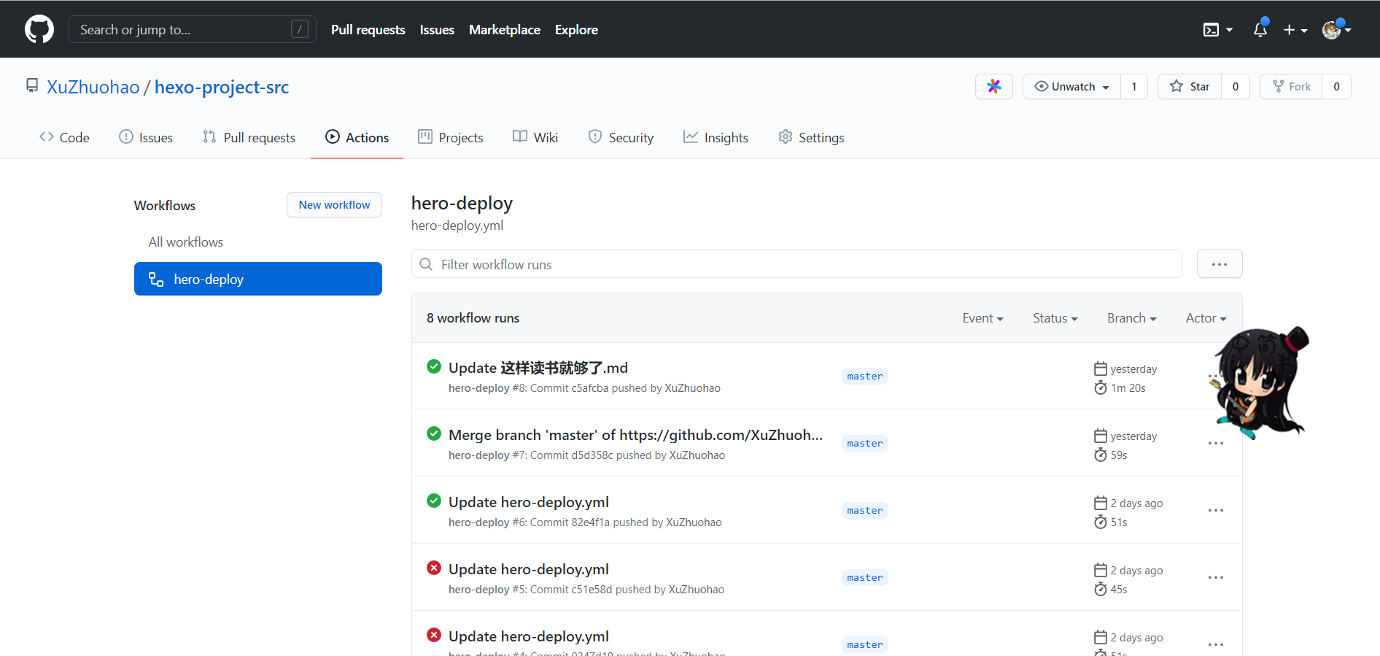1380x656 pixels.
Task: Expand the Event filter dropdown
Action: tap(982, 318)
